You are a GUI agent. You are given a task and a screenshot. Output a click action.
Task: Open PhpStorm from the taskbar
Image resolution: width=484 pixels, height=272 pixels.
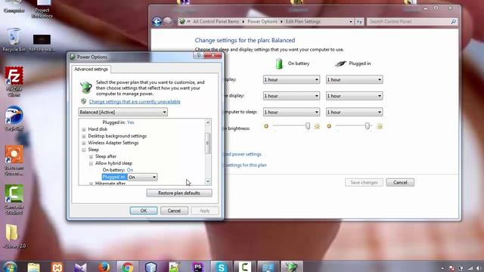click(198, 267)
